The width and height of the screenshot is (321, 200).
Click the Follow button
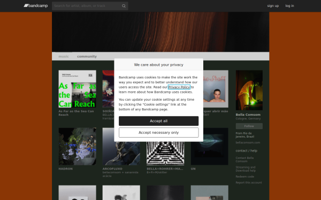[x=249, y=126]
